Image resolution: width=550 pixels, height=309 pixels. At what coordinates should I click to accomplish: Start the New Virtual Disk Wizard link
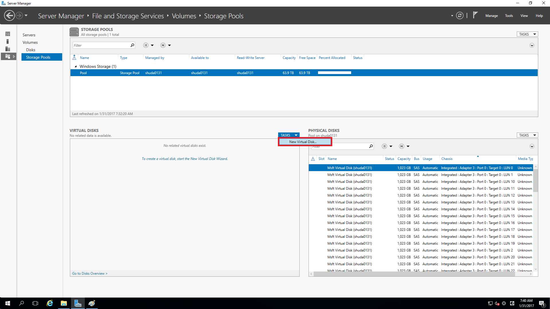(x=185, y=159)
